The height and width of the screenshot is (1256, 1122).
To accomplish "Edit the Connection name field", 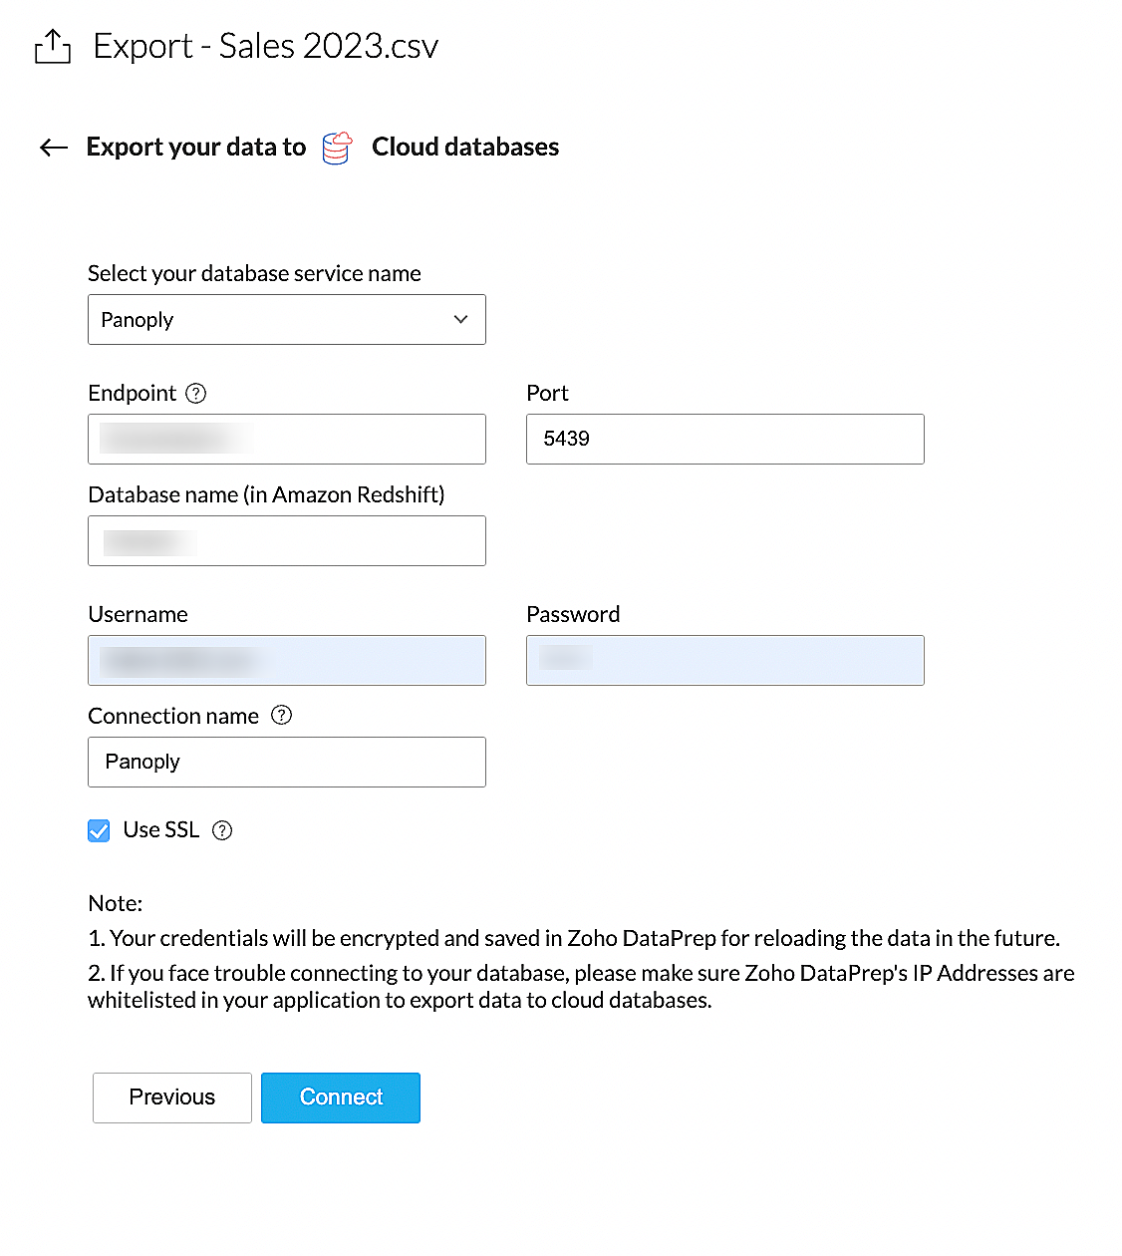I will (x=286, y=763).
